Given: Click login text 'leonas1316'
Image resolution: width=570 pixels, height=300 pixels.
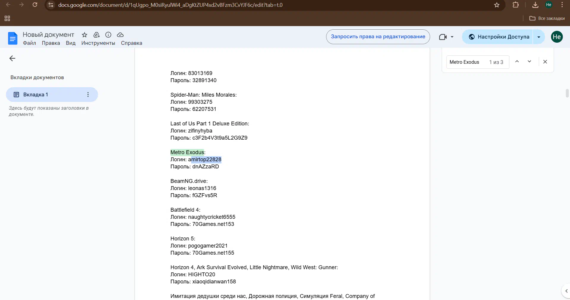Looking at the screenshot, I should tap(202, 188).
